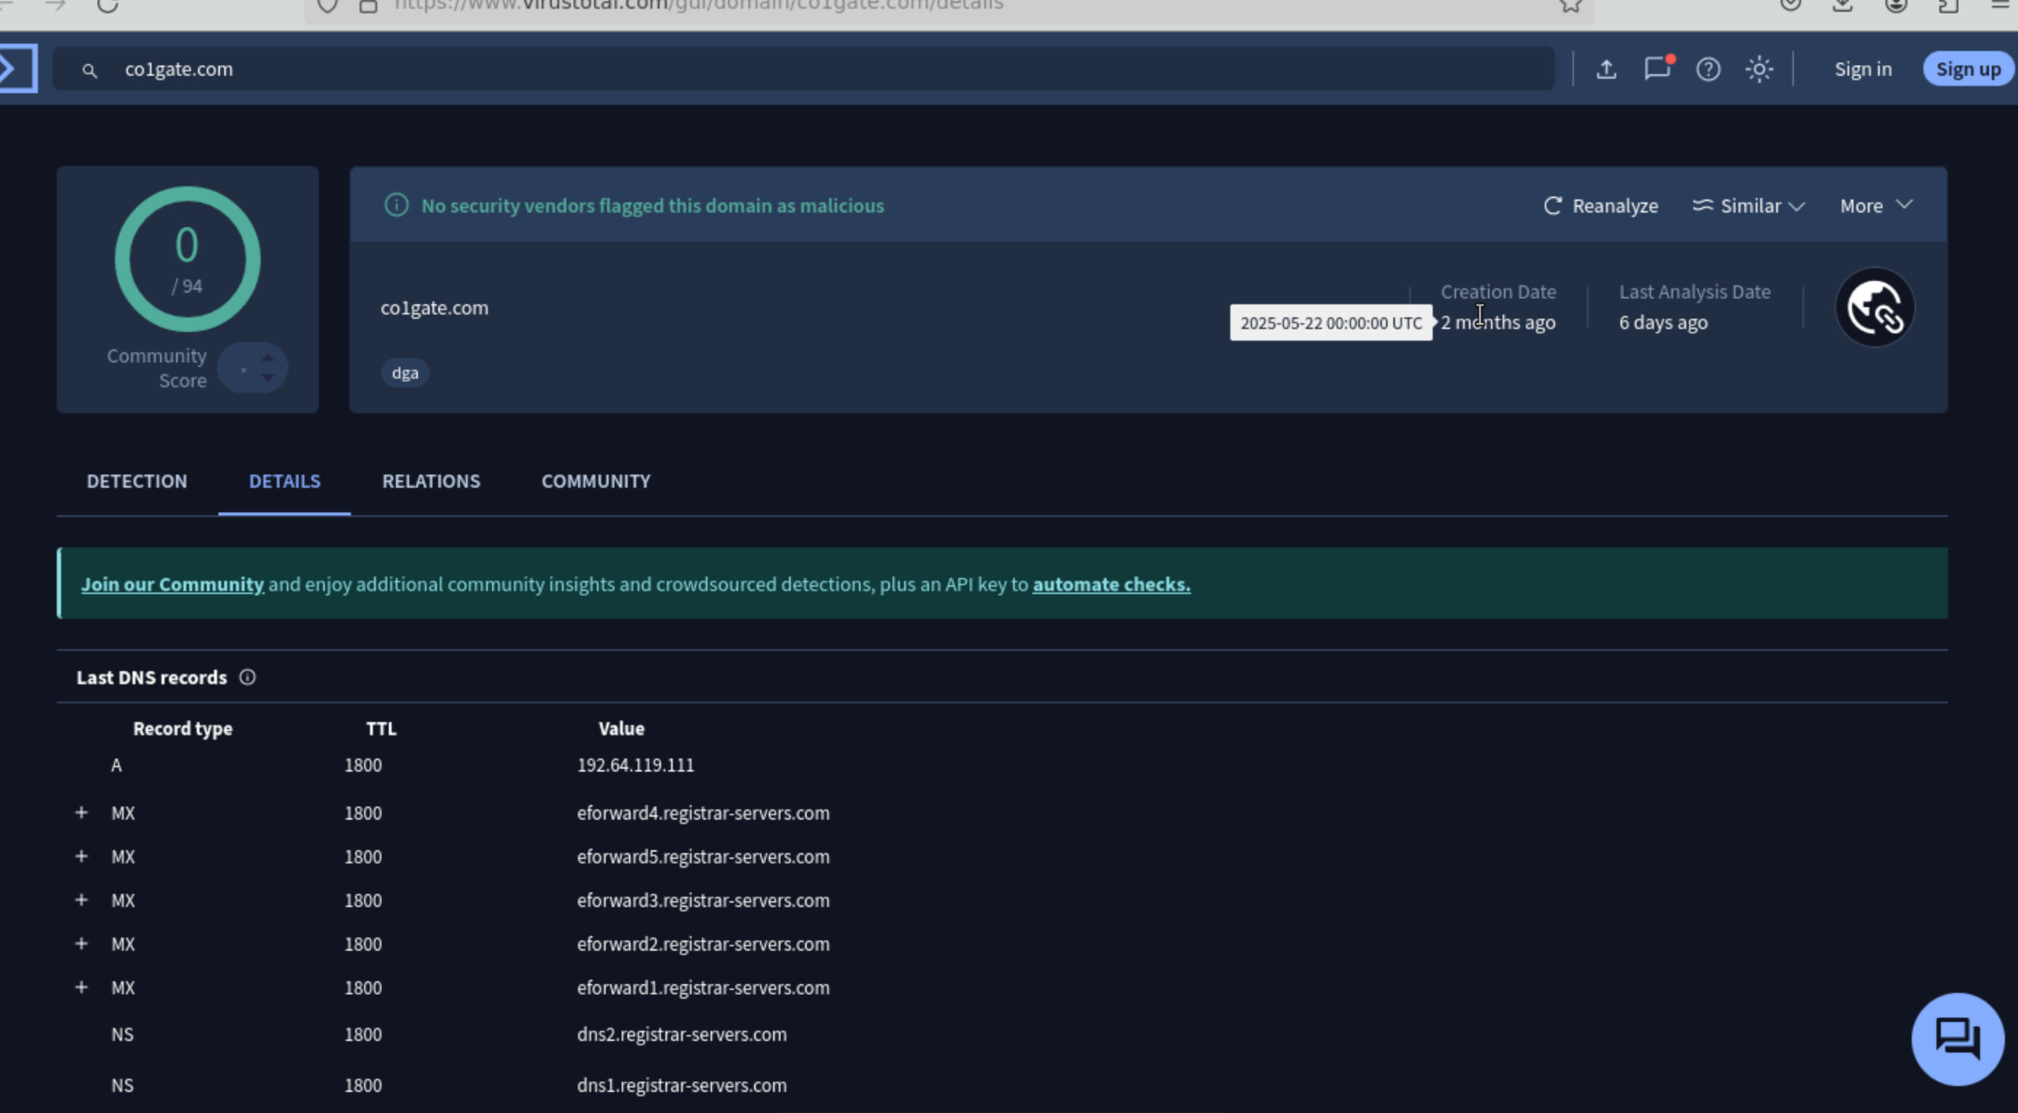The width and height of the screenshot is (2018, 1113).
Task: Click the globe link domain icon
Action: 1875,307
